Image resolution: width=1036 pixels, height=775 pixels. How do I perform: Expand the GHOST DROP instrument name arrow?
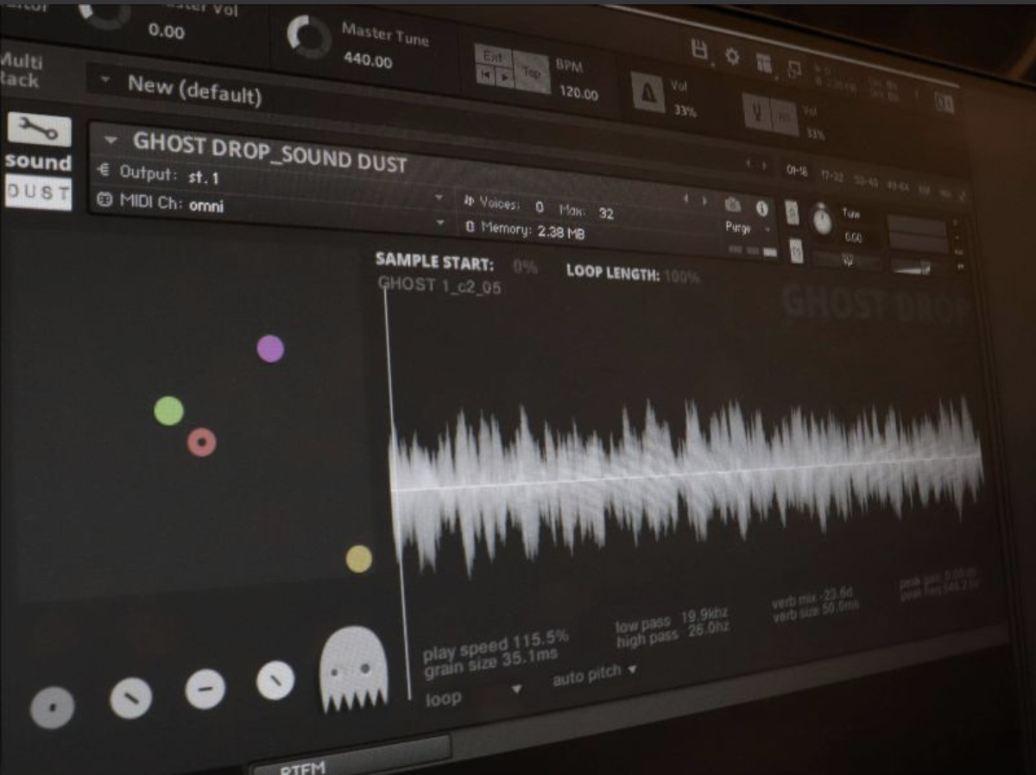pos(111,138)
